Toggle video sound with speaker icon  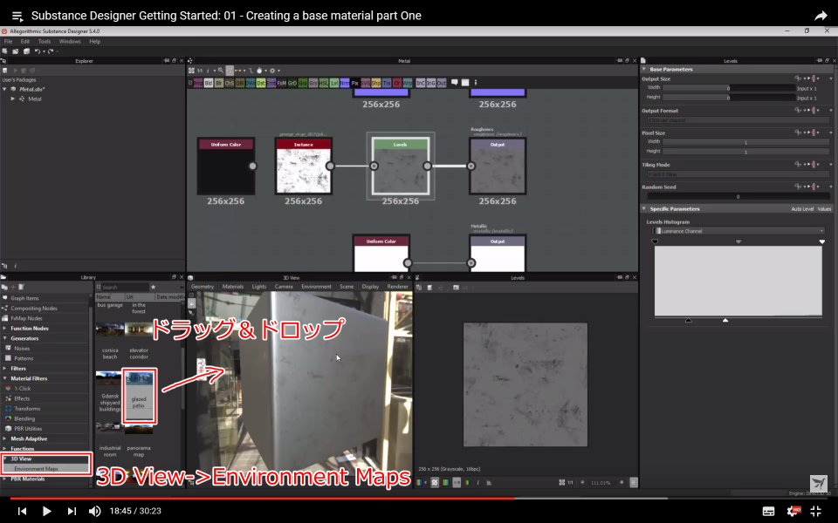pyautogui.click(x=94, y=512)
